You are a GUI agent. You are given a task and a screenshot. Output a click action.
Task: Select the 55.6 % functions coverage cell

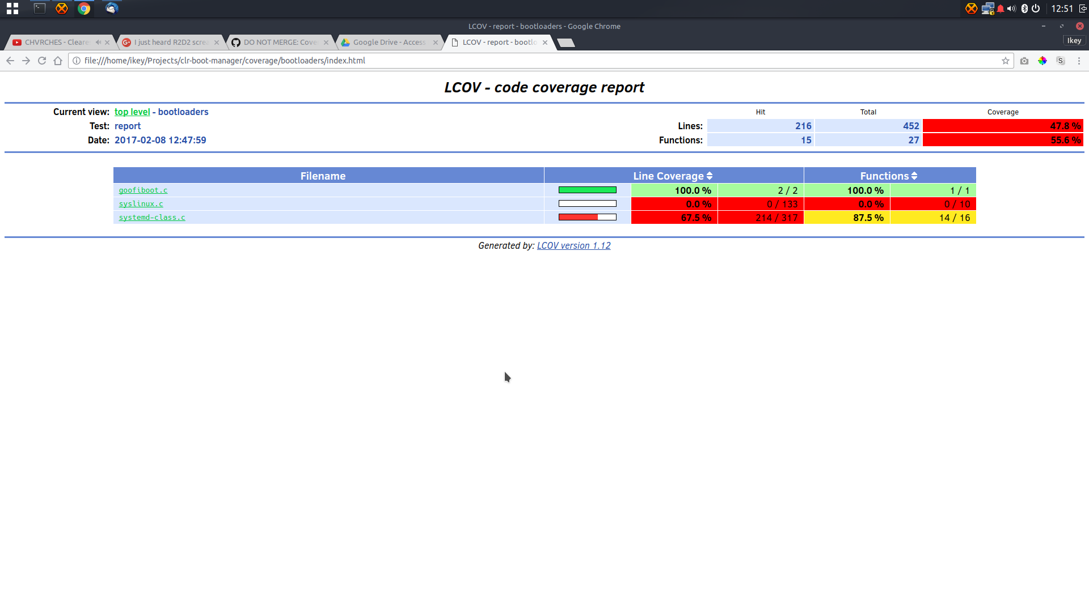1003,140
